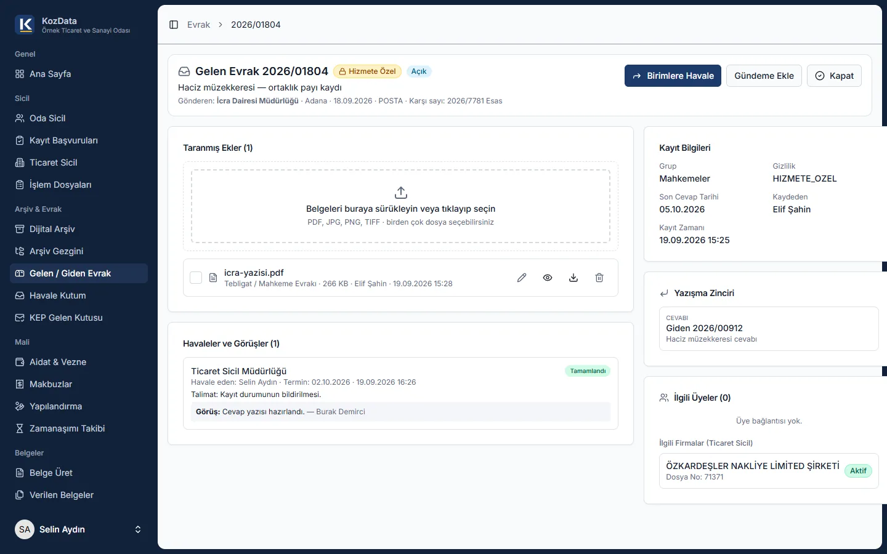The image size is (887, 554).
Task: Click the İlgili Üyeler people icon
Action: click(x=664, y=398)
